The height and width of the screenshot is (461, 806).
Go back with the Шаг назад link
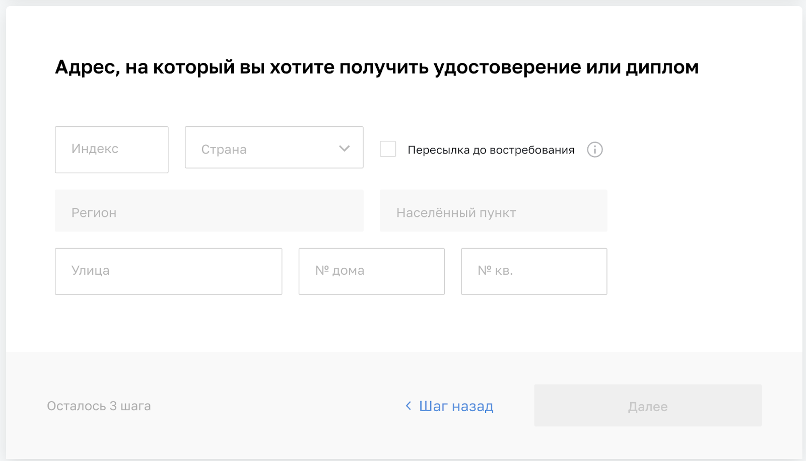click(x=449, y=406)
